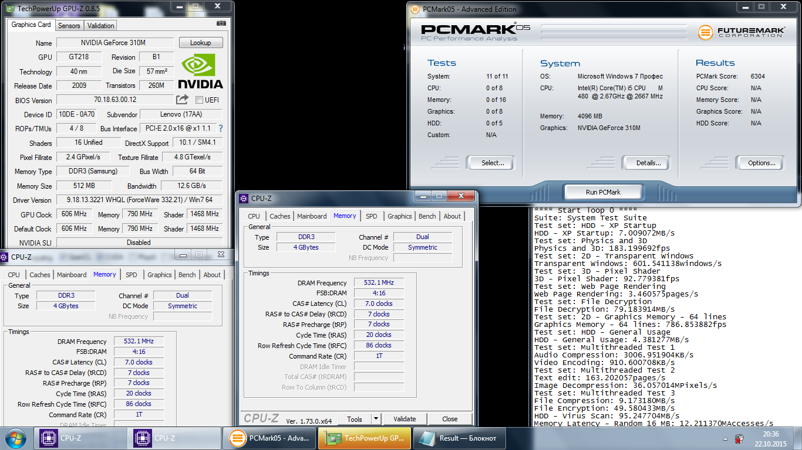Open the Validation tab in GPU-Z

[101, 26]
